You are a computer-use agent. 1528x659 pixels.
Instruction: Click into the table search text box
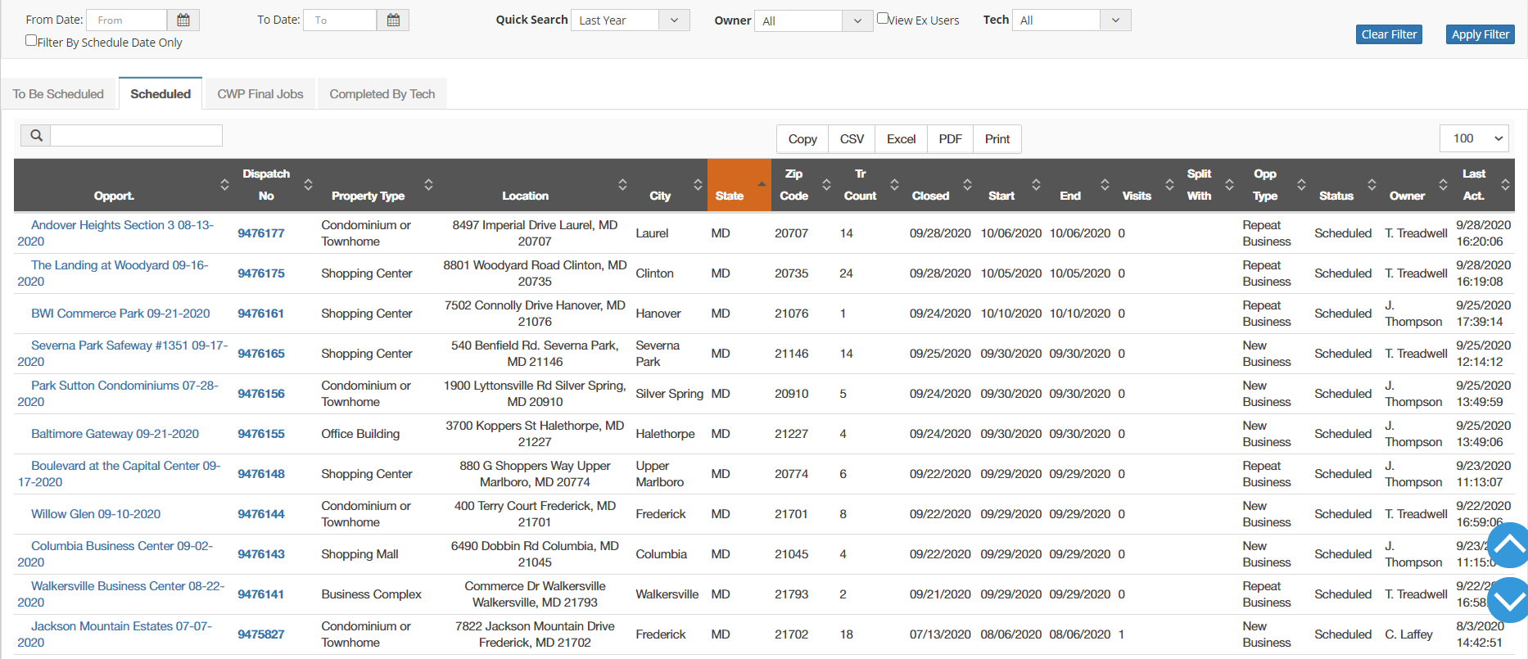point(136,135)
